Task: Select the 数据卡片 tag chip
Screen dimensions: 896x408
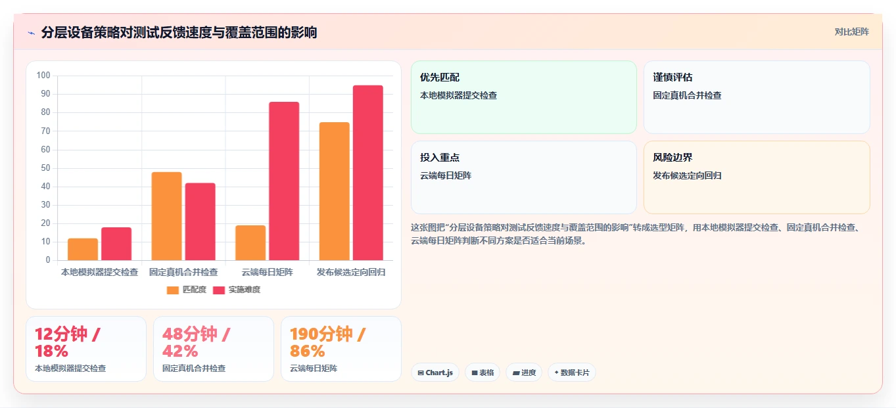Action: [572, 373]
